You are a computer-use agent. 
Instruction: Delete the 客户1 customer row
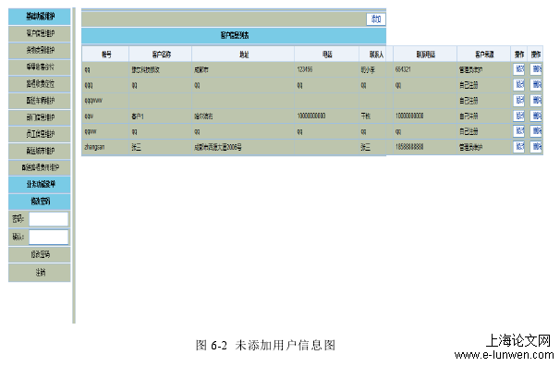click(536, 116)
